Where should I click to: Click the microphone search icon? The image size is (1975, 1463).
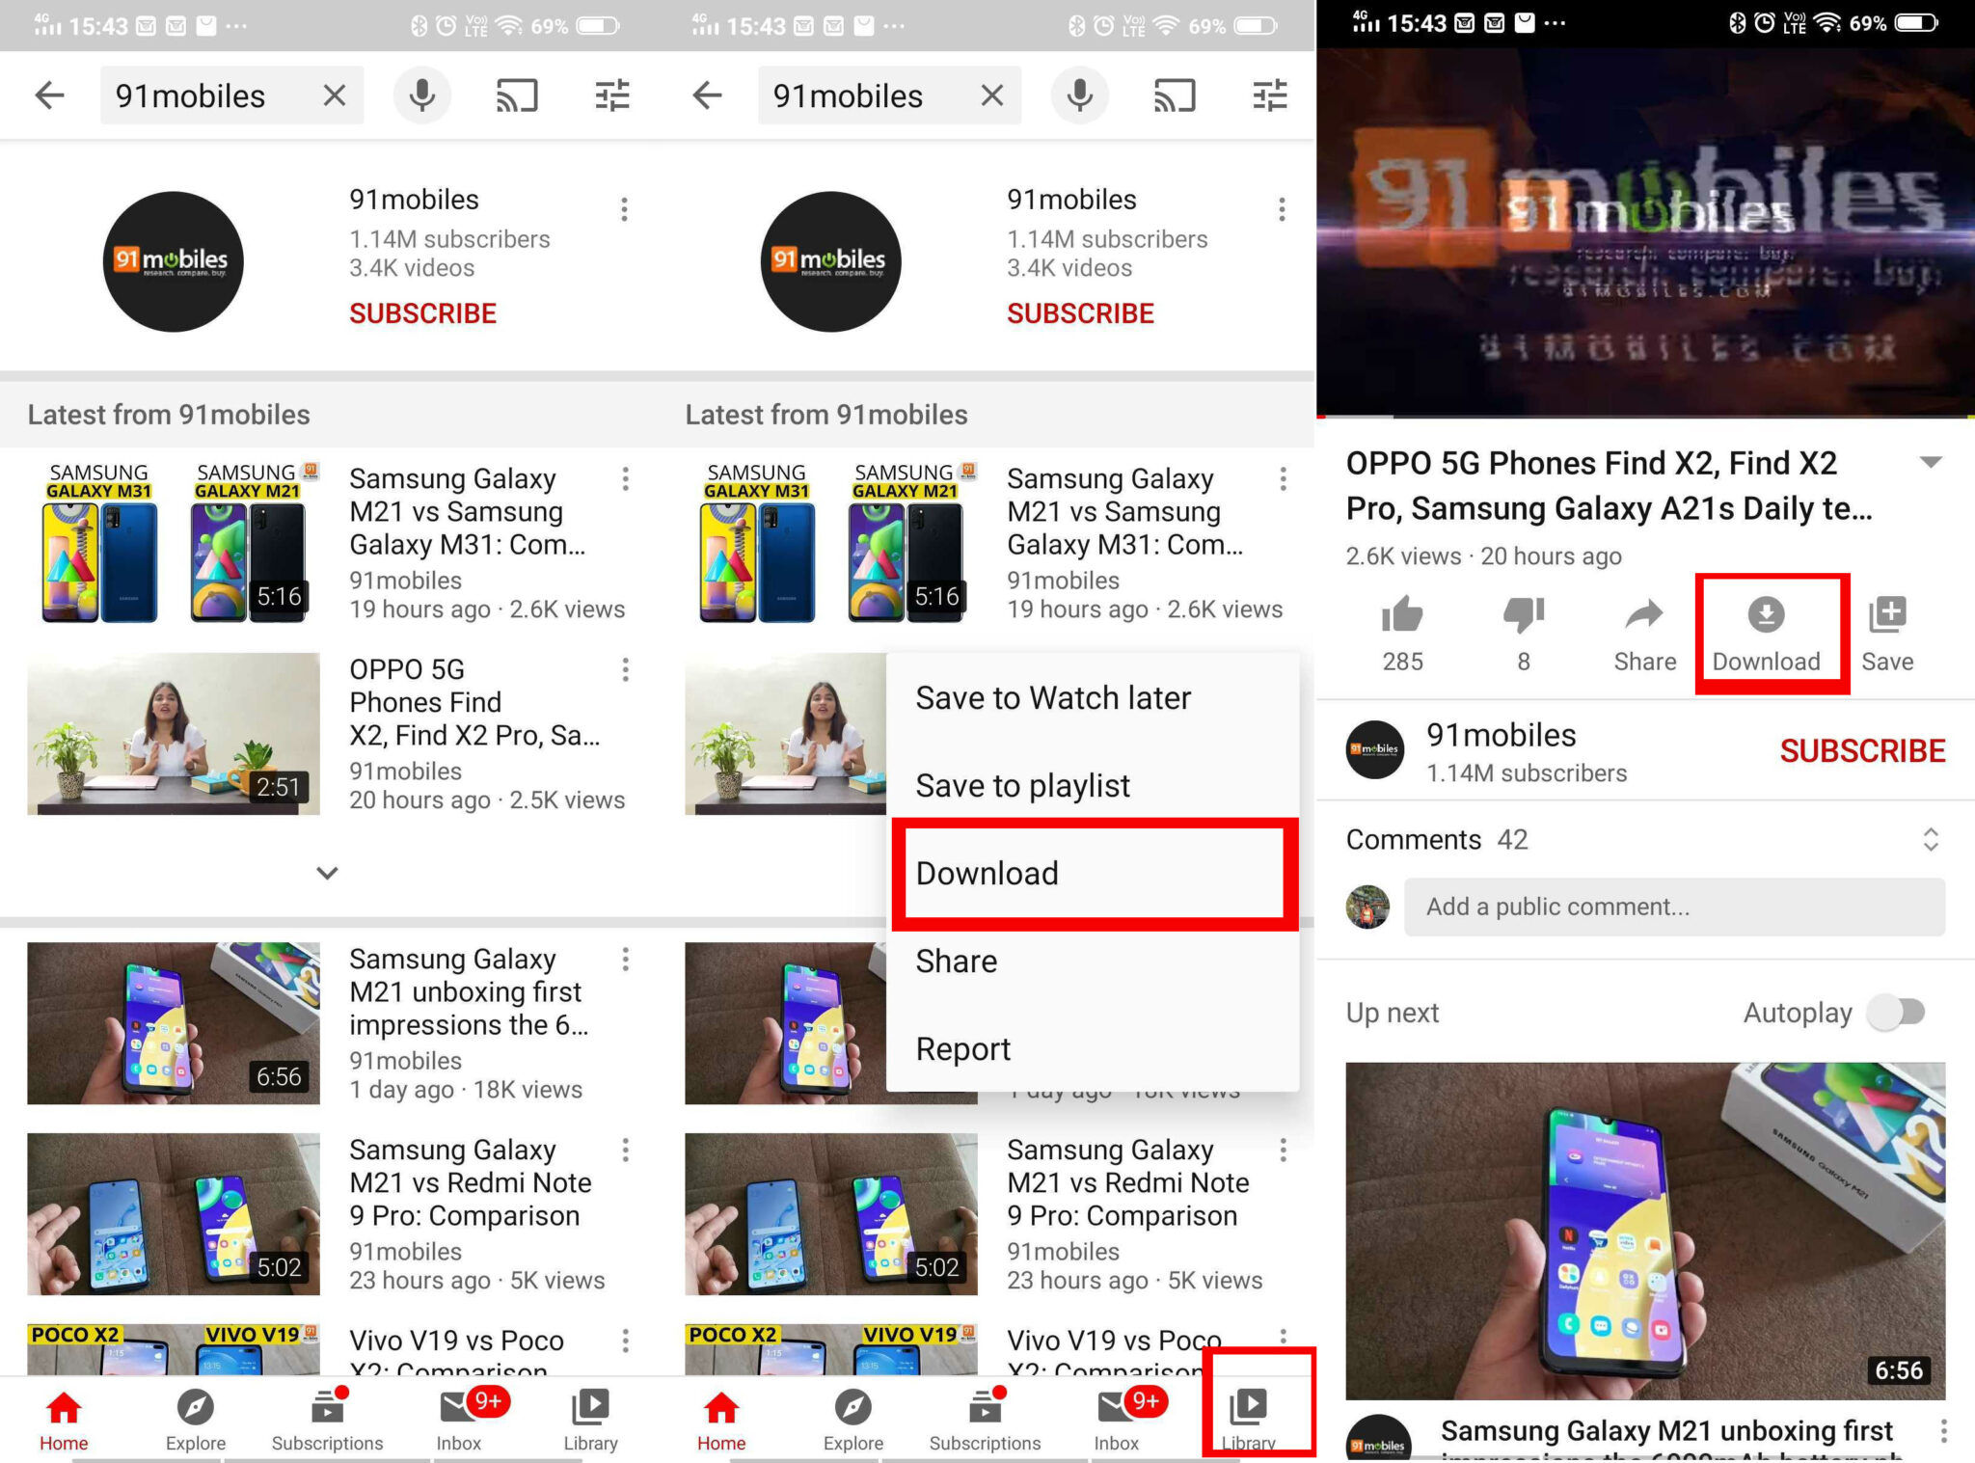coord(424,95)
